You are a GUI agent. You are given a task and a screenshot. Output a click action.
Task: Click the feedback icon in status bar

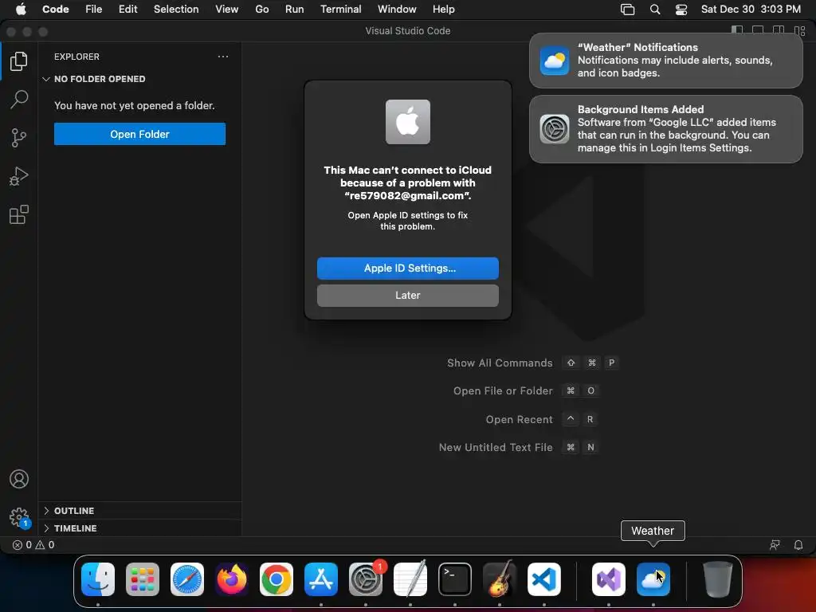point(775,545)
